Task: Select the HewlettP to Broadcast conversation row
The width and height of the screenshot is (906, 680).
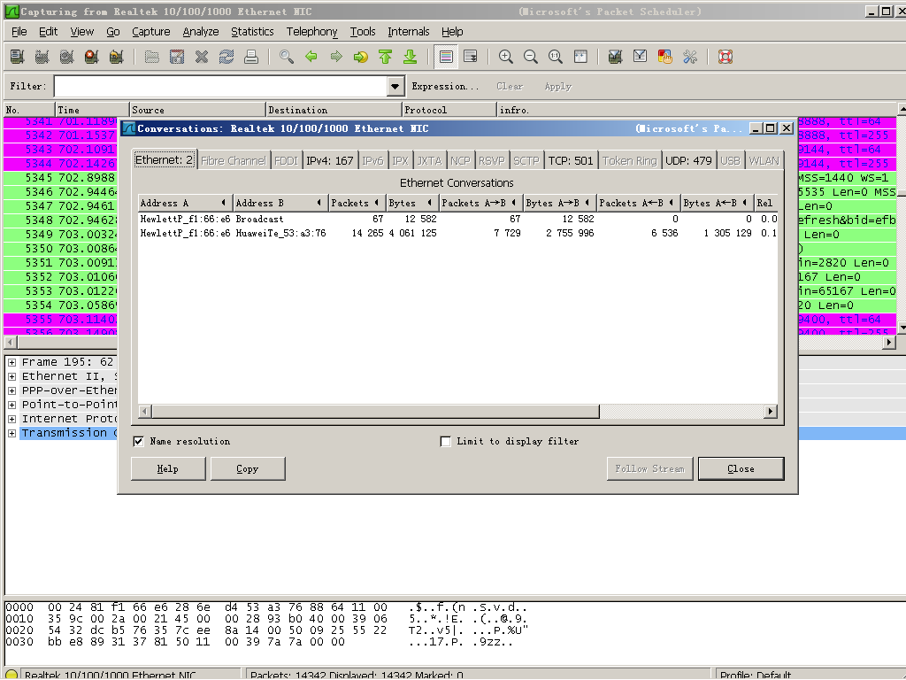Action: [457, 220]
